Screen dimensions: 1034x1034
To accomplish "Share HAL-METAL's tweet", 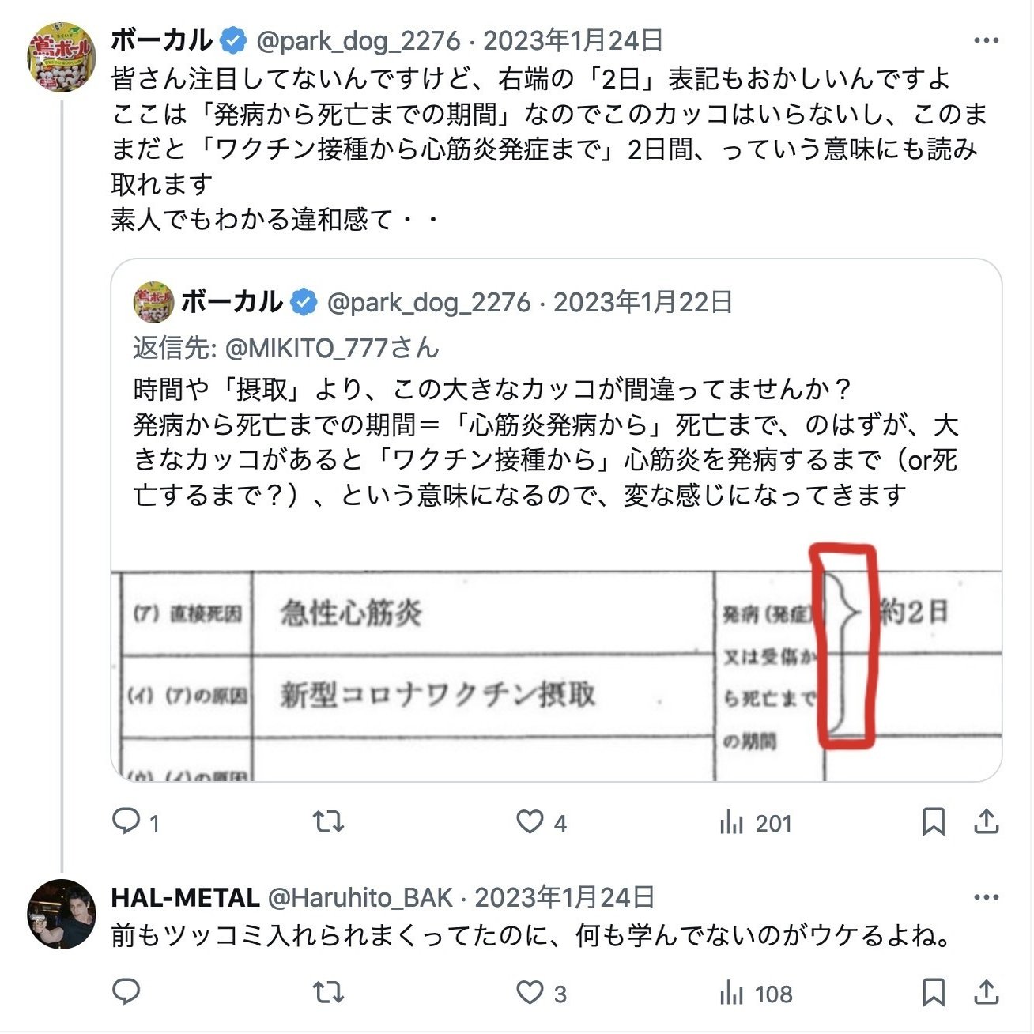I will click(x=986, y=992).
